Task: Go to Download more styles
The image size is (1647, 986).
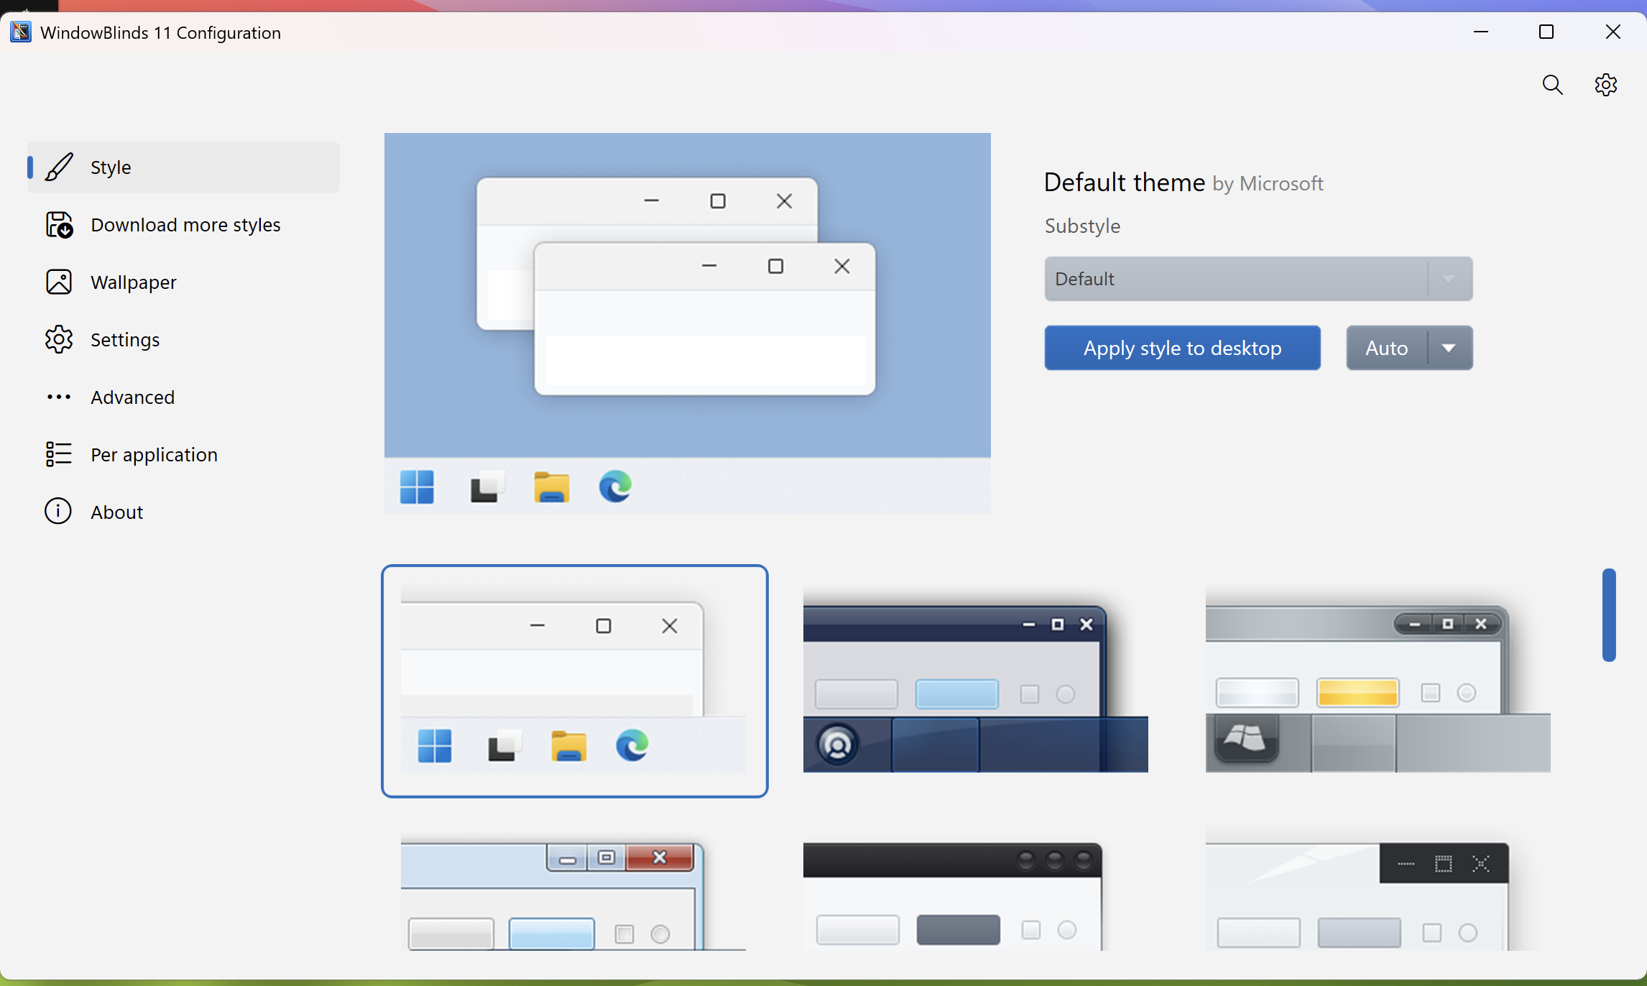Action: coord(185,225)
